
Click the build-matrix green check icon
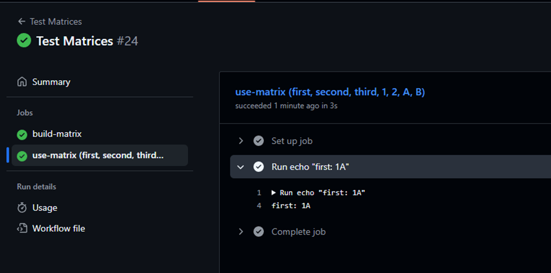coord(22,135)
